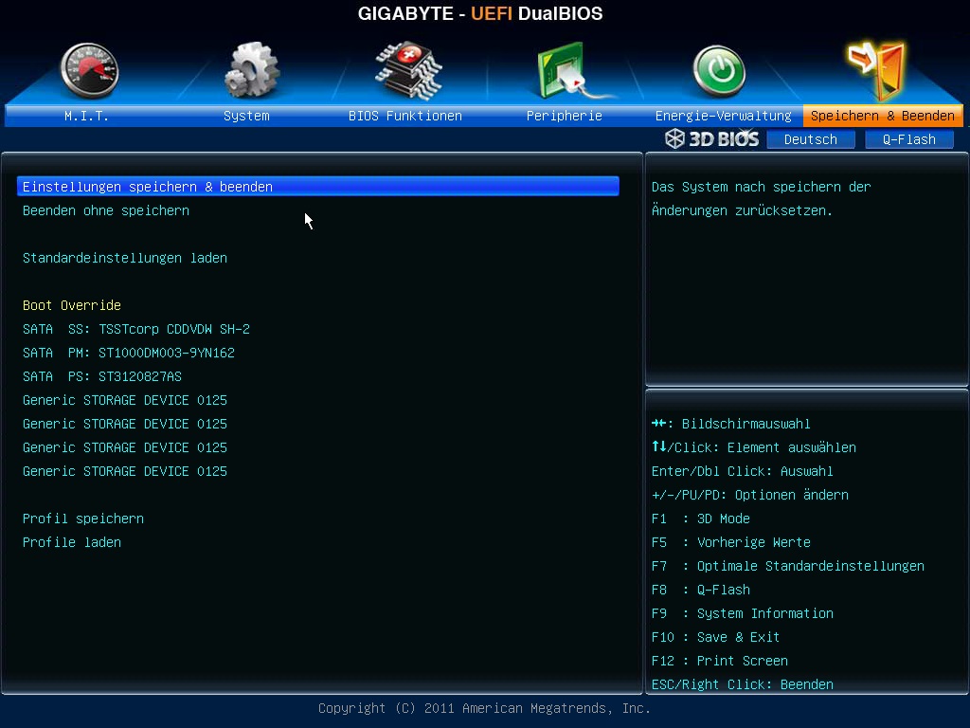Boot from SATA SS: TSSTcorp CDDVDW SH-2

(x=136, y=329)
